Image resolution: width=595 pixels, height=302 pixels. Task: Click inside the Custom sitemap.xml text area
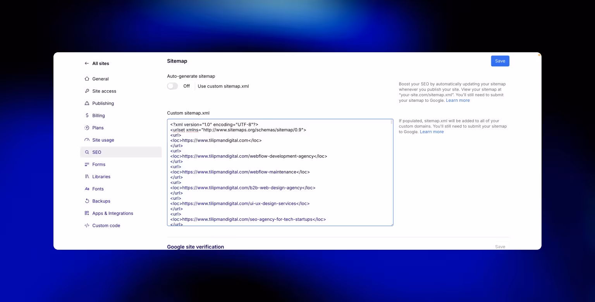point(280,172)
